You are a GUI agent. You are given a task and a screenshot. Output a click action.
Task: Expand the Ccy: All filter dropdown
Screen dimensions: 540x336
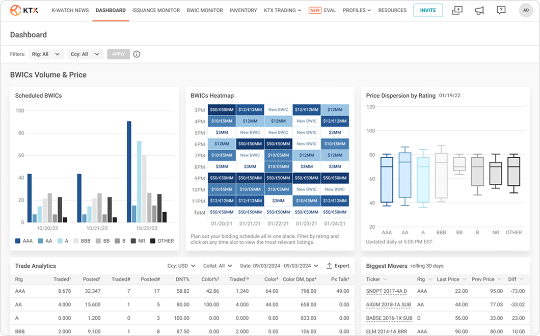coord(86,54)
